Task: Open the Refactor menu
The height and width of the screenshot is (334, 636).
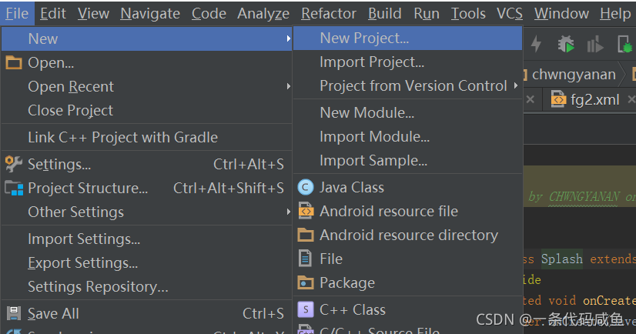Action: [329, 13]
